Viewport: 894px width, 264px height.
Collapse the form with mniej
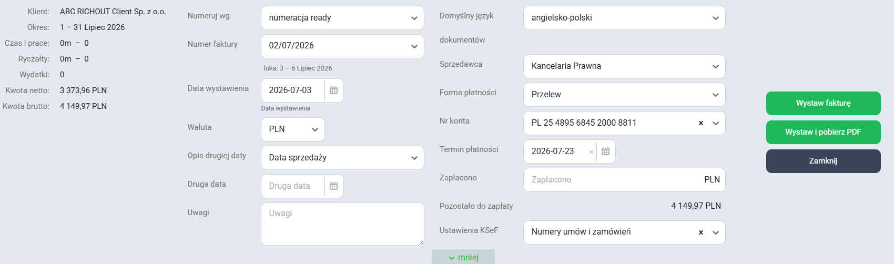tap(463, 257)
